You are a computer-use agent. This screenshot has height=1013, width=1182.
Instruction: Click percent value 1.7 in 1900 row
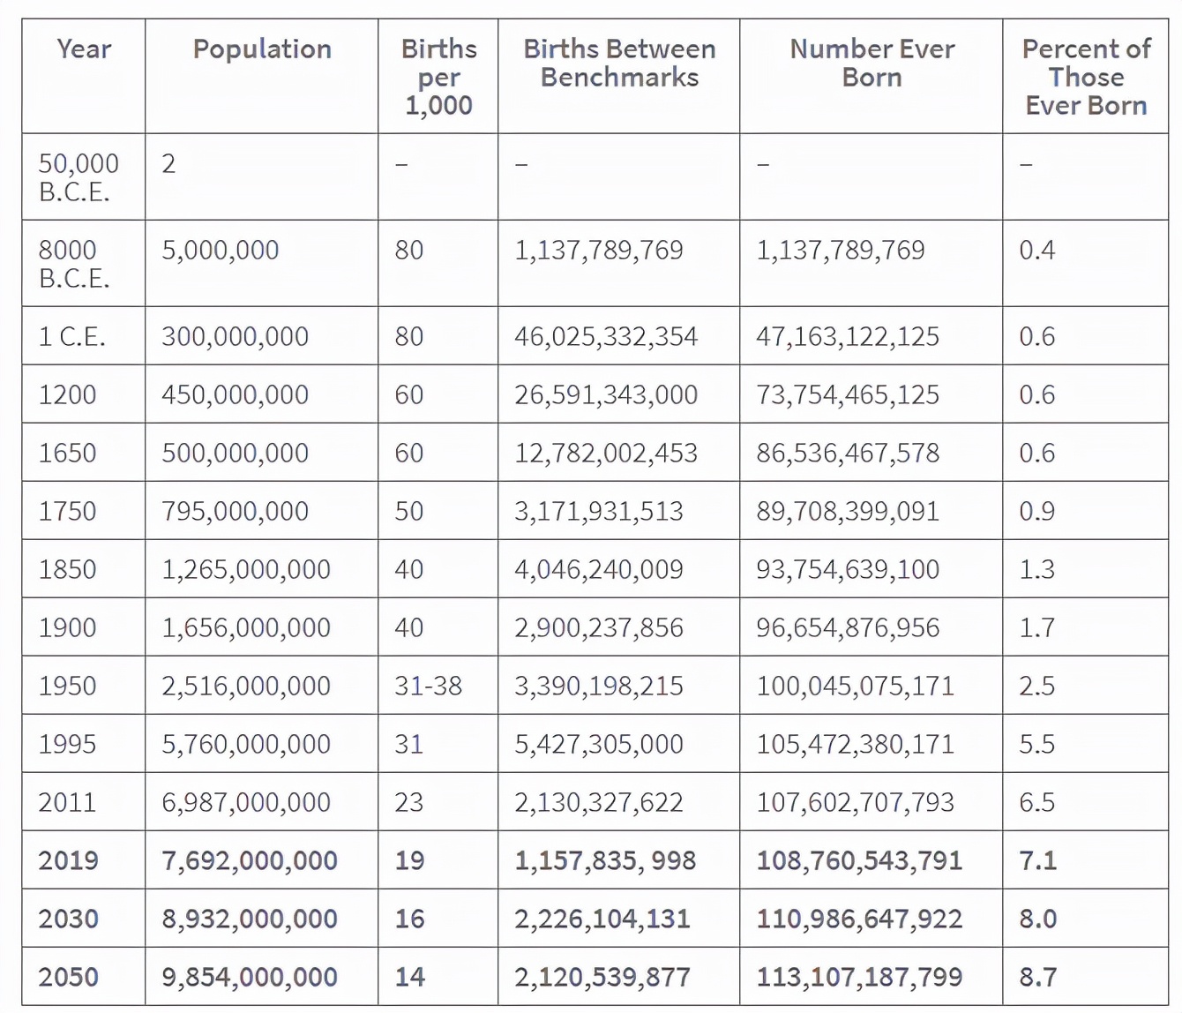[1036, 627]
